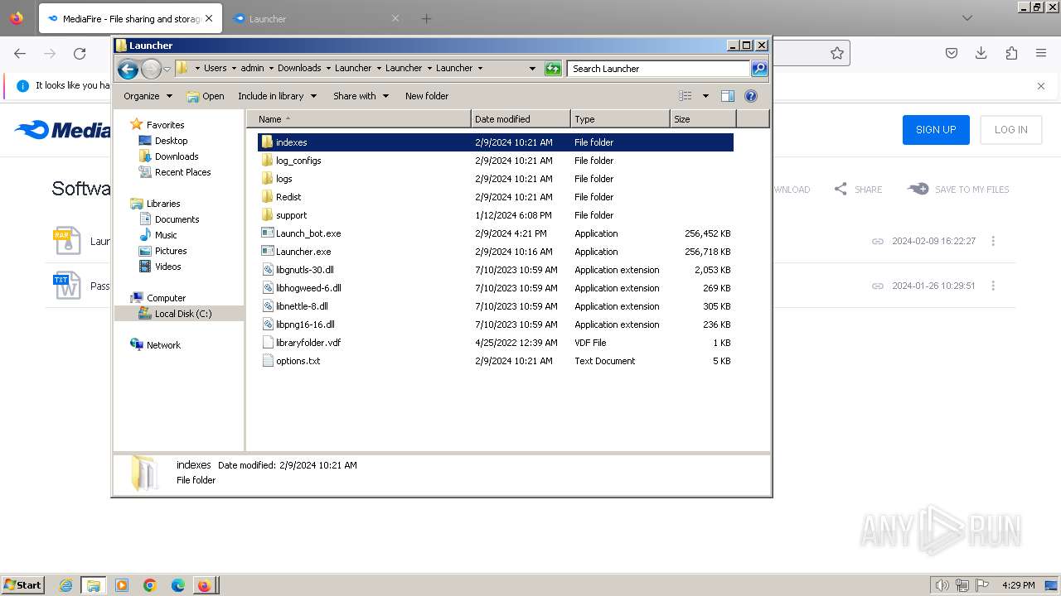Click the Save to Pocket icon in Firefox
Screen dimensions: 1061x596
(x=952, y=53)
